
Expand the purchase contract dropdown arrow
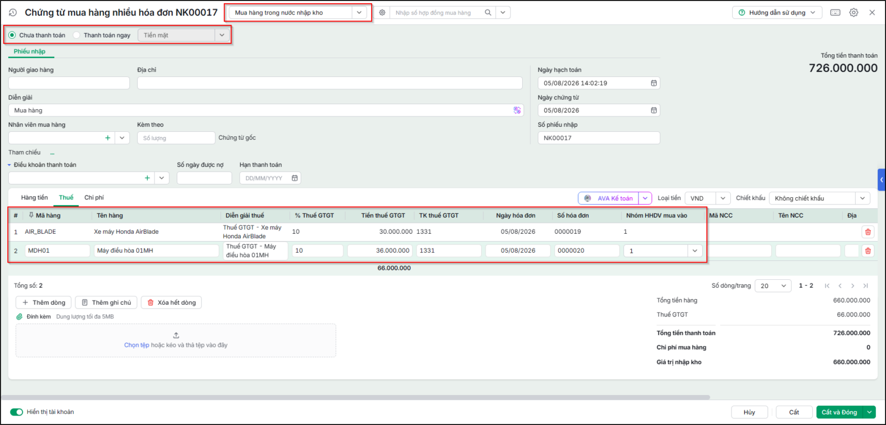(x=503, y=12)
